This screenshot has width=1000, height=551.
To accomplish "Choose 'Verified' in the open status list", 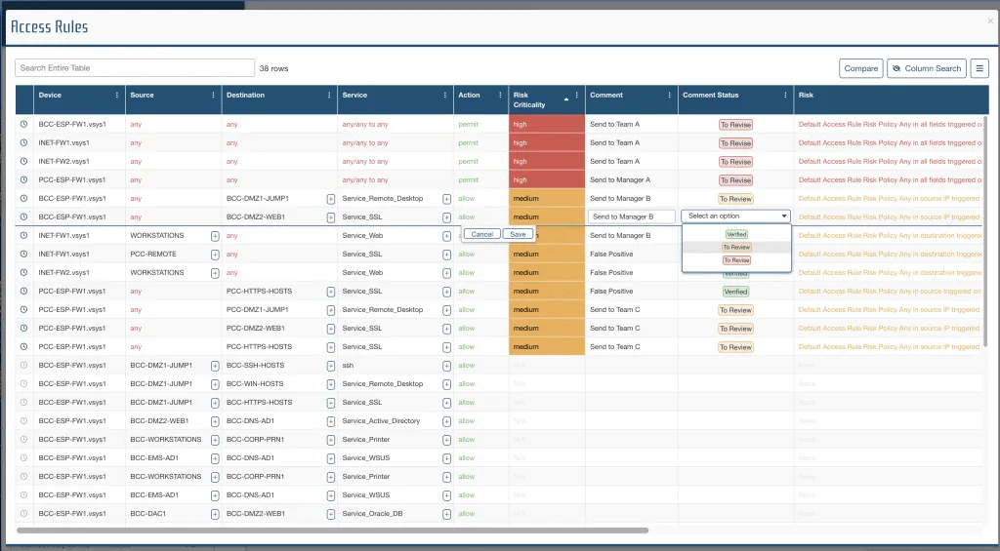I will click(736, 234).
